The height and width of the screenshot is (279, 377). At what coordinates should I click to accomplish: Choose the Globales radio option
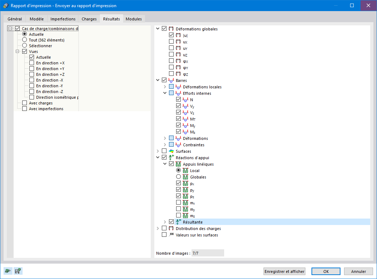click(x=178, y=177)
